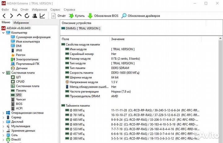Expand the Мультимедиа node
The image size is (223, 143).
3,126
